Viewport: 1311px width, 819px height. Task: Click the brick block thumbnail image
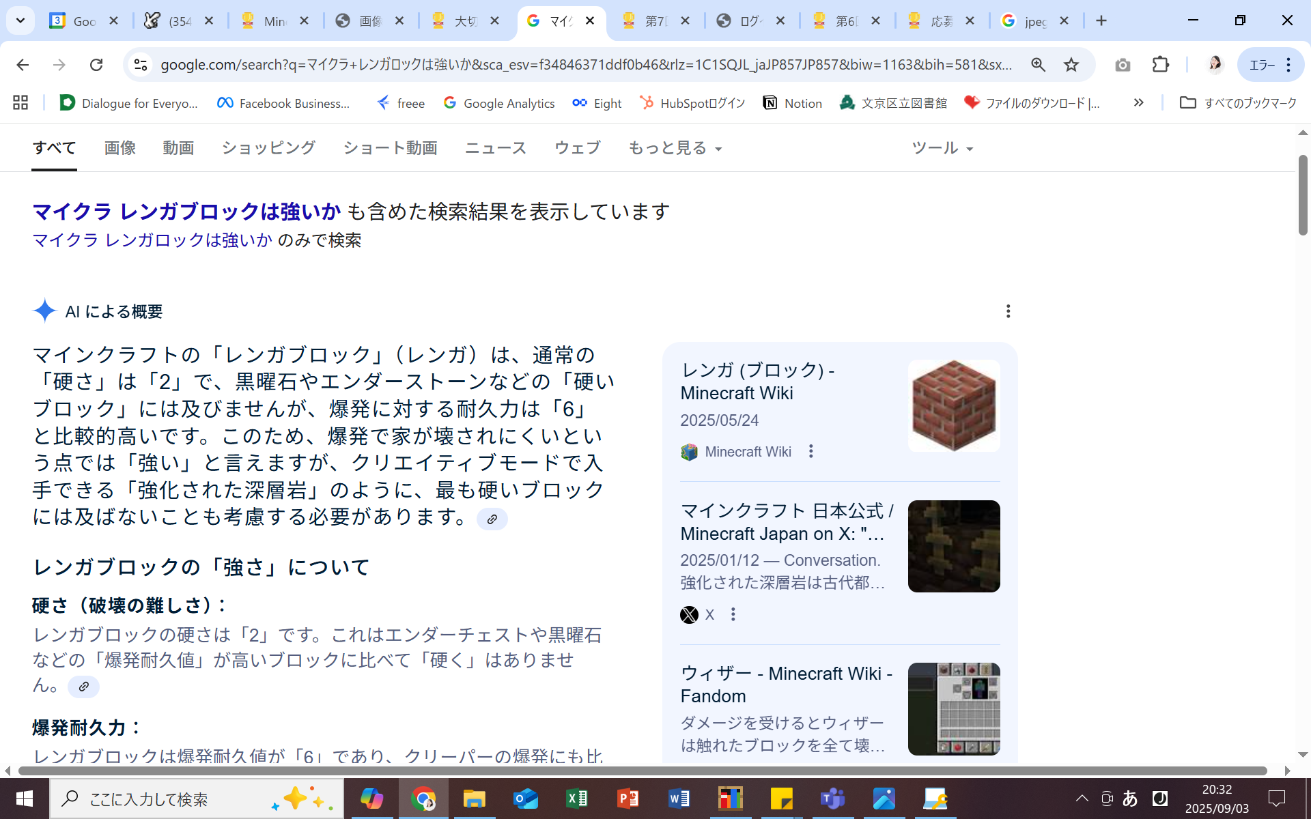click(x=953, y=405)
